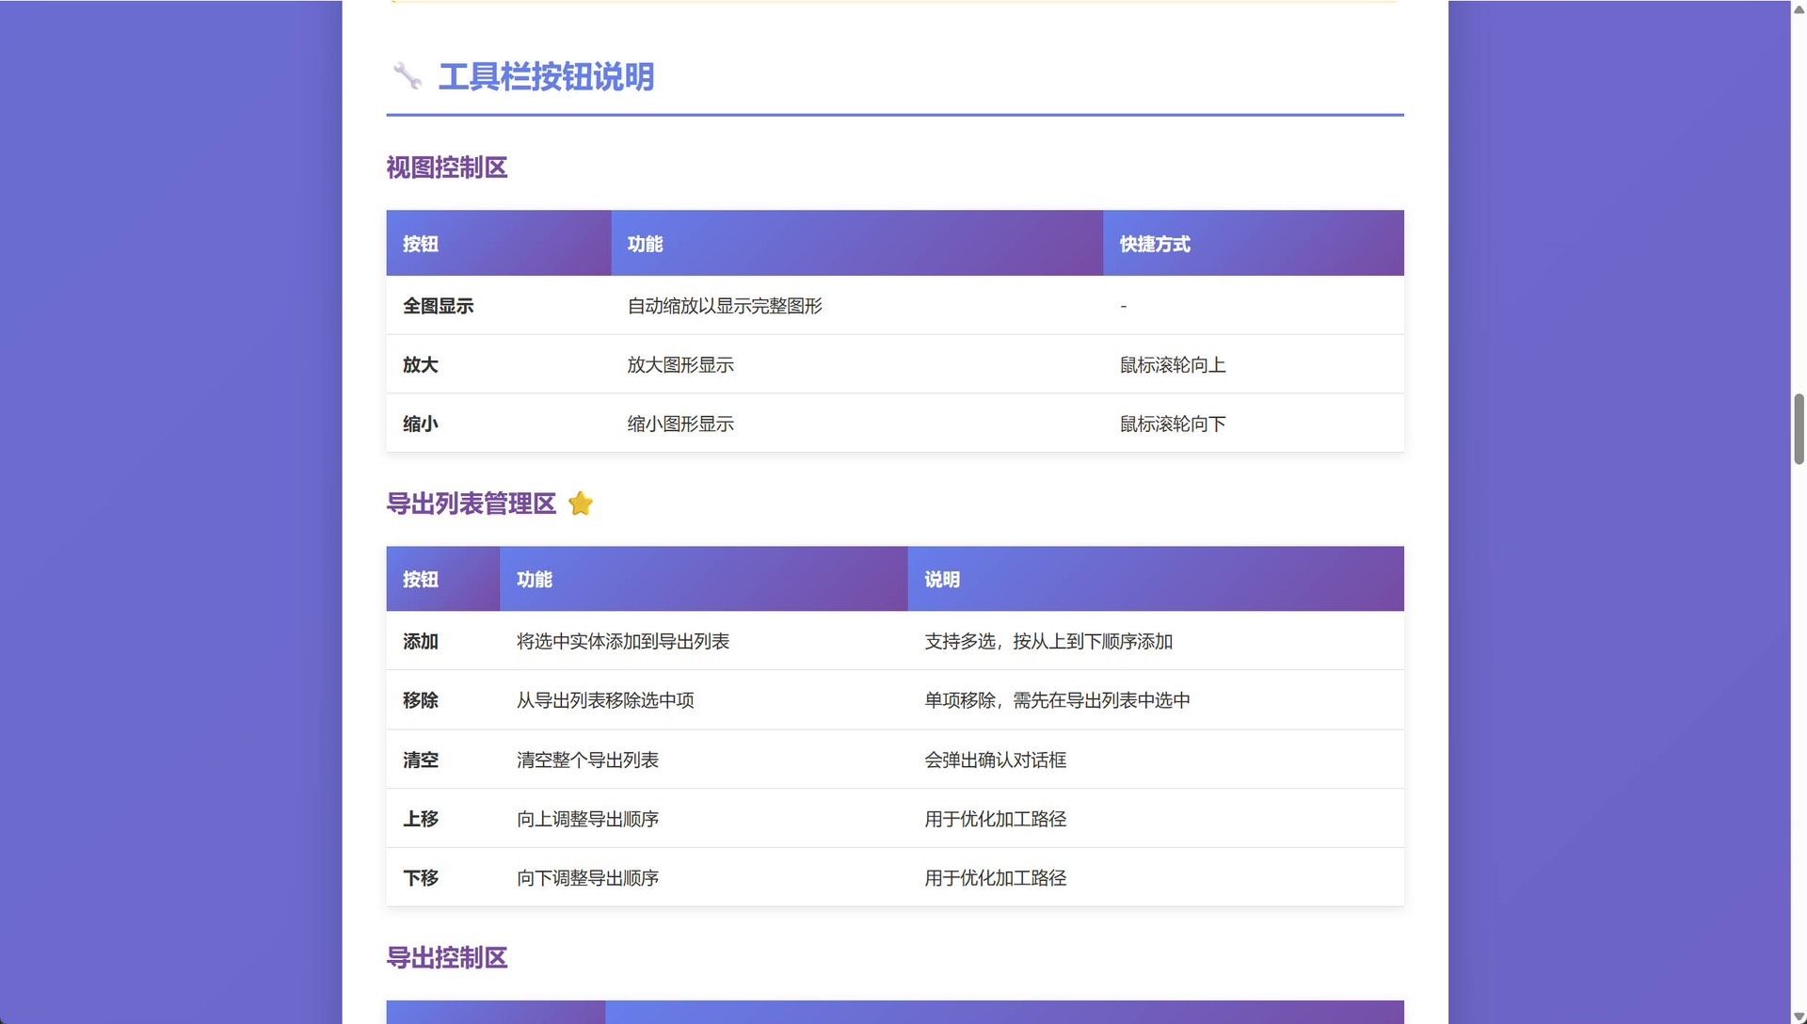The image size is (1807, 1024).
Task: Click the 鼠标滚轮向上 shortcut cell
Action: (1172, 365)
